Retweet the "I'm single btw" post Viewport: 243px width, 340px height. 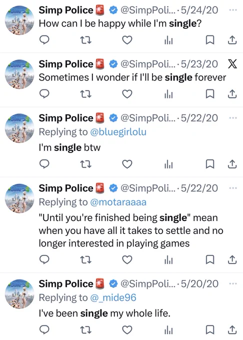point(86,164)
